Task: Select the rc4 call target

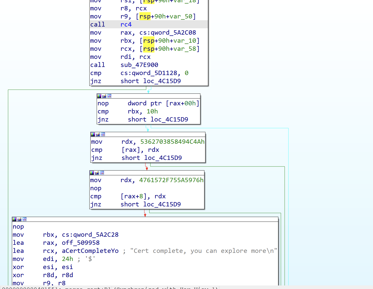Action: click(x=126, y=25)
